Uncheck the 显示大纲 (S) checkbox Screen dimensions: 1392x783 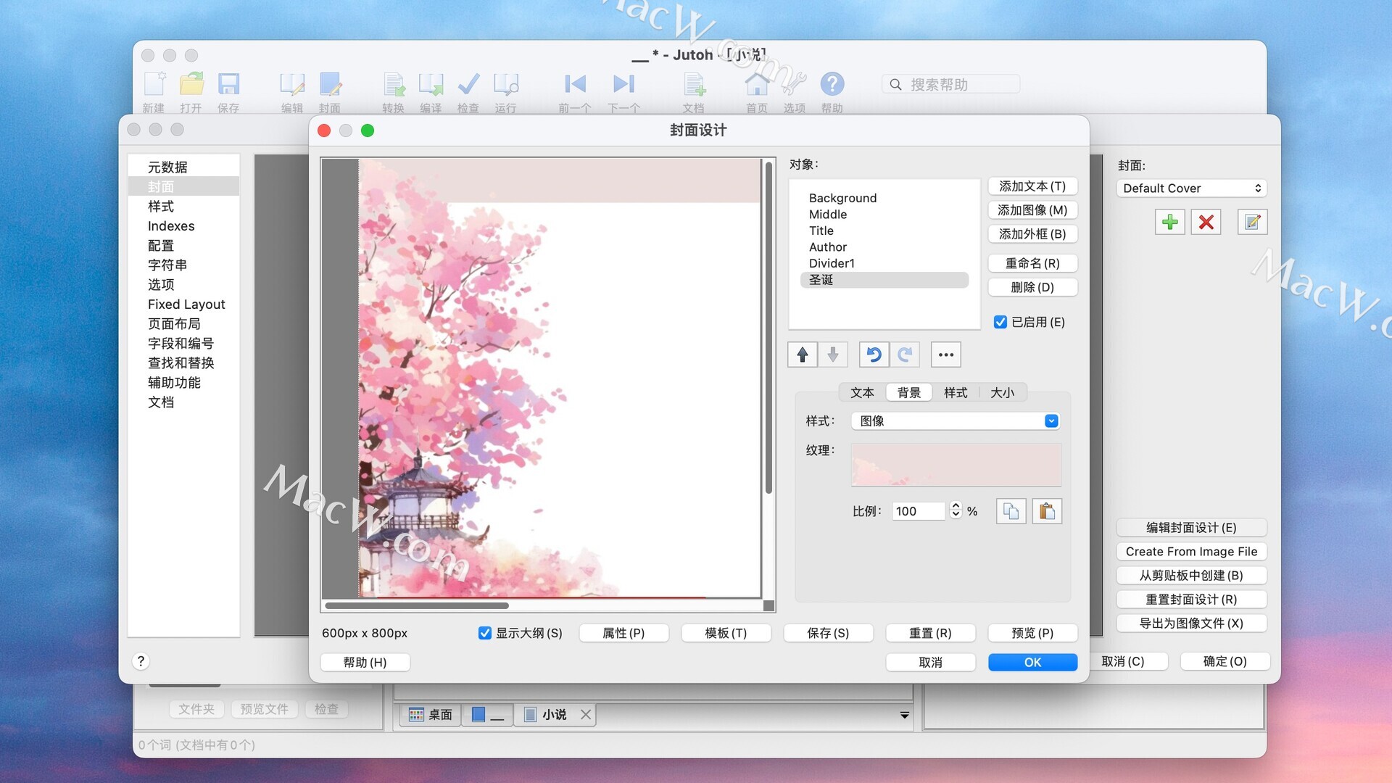[x=485, y=633]
